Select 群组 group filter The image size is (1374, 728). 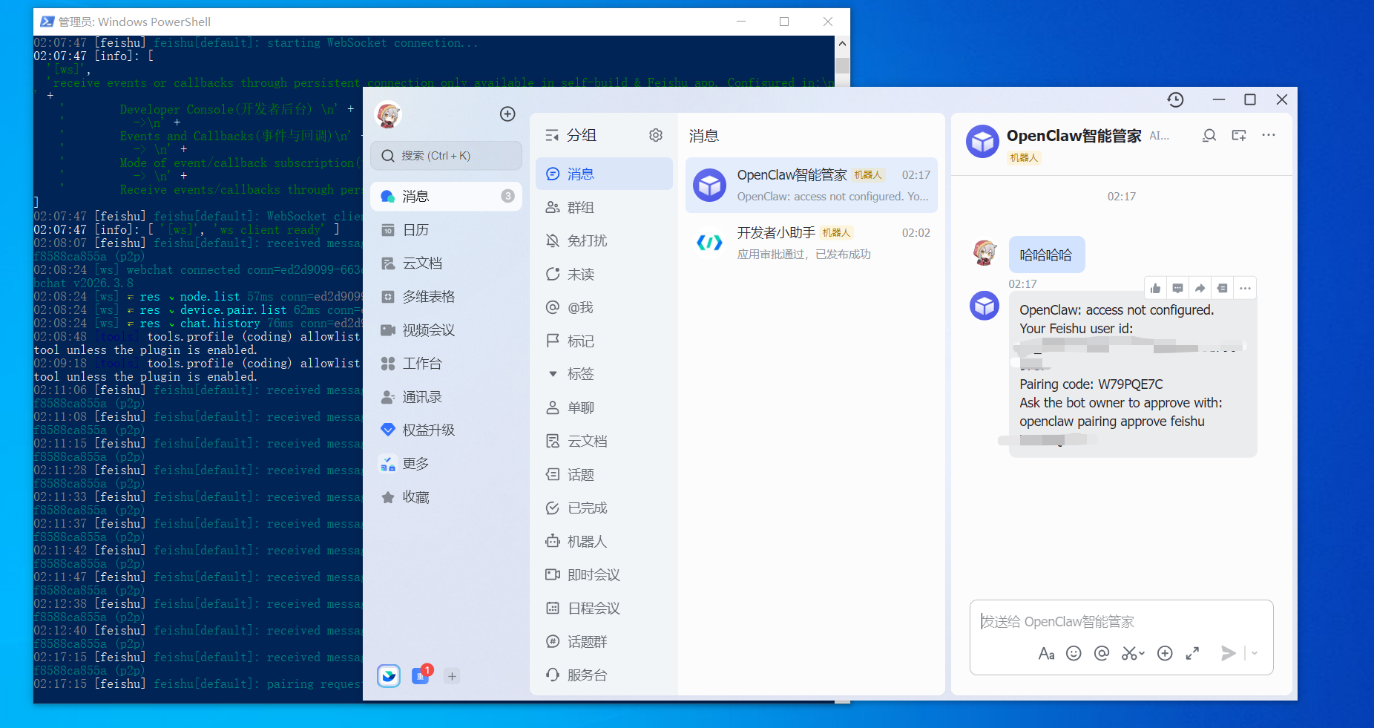point(604,207)
